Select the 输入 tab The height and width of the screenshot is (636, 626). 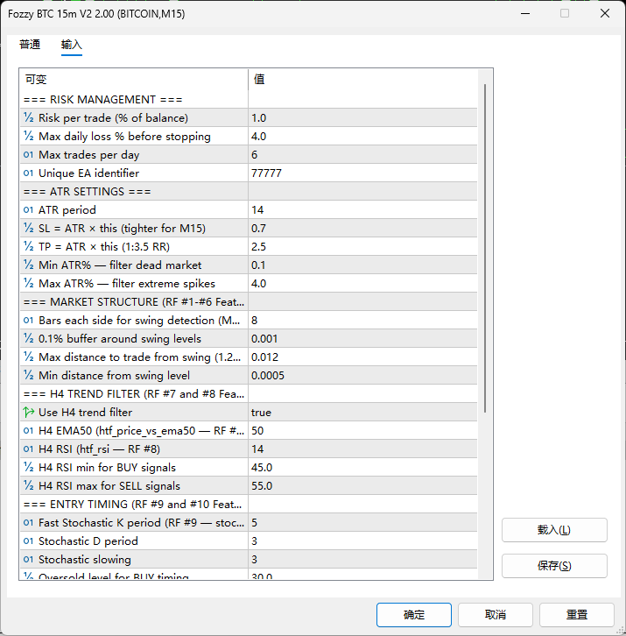pos(72,45)
